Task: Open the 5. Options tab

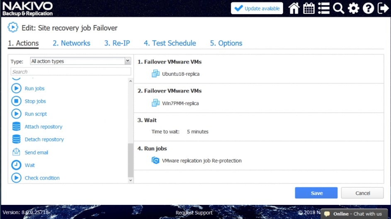Action: [x=226, y=43]
